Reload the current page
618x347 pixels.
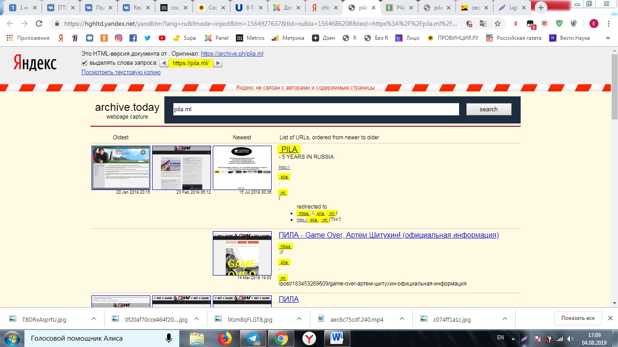[39, 24]
